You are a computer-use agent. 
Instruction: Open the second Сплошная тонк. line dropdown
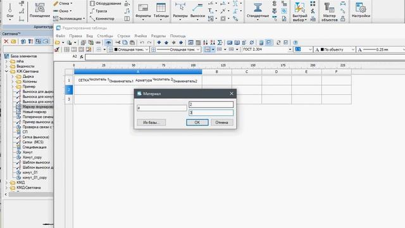176,49
